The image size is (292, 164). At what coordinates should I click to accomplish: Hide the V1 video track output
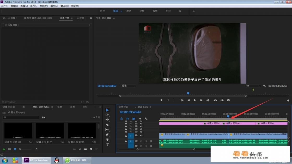tap(141, 135)
